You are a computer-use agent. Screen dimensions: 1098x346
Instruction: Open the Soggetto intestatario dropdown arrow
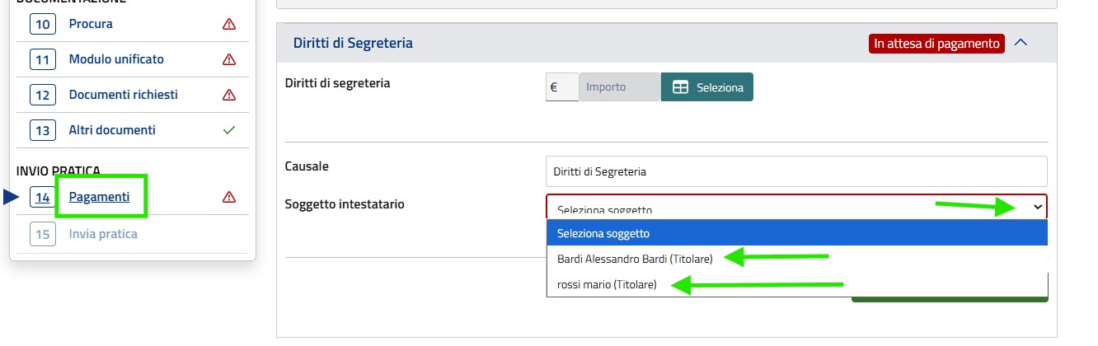tap(1037, 208)
